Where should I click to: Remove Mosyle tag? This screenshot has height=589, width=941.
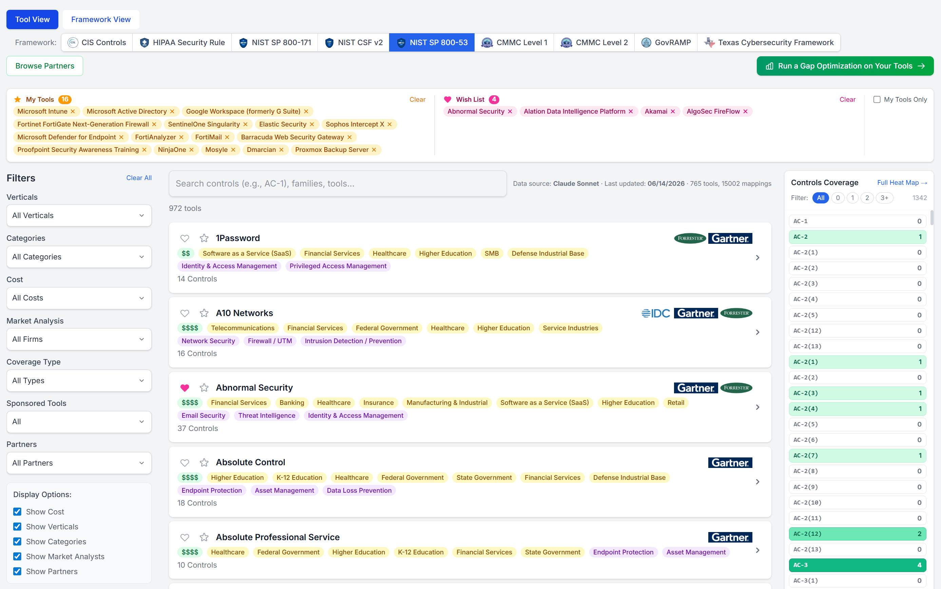233,150
